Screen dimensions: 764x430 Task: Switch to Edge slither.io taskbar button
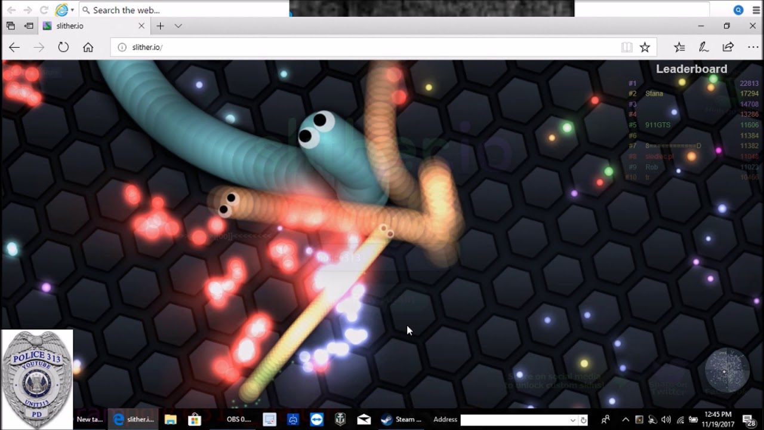[x=134, y=419]
